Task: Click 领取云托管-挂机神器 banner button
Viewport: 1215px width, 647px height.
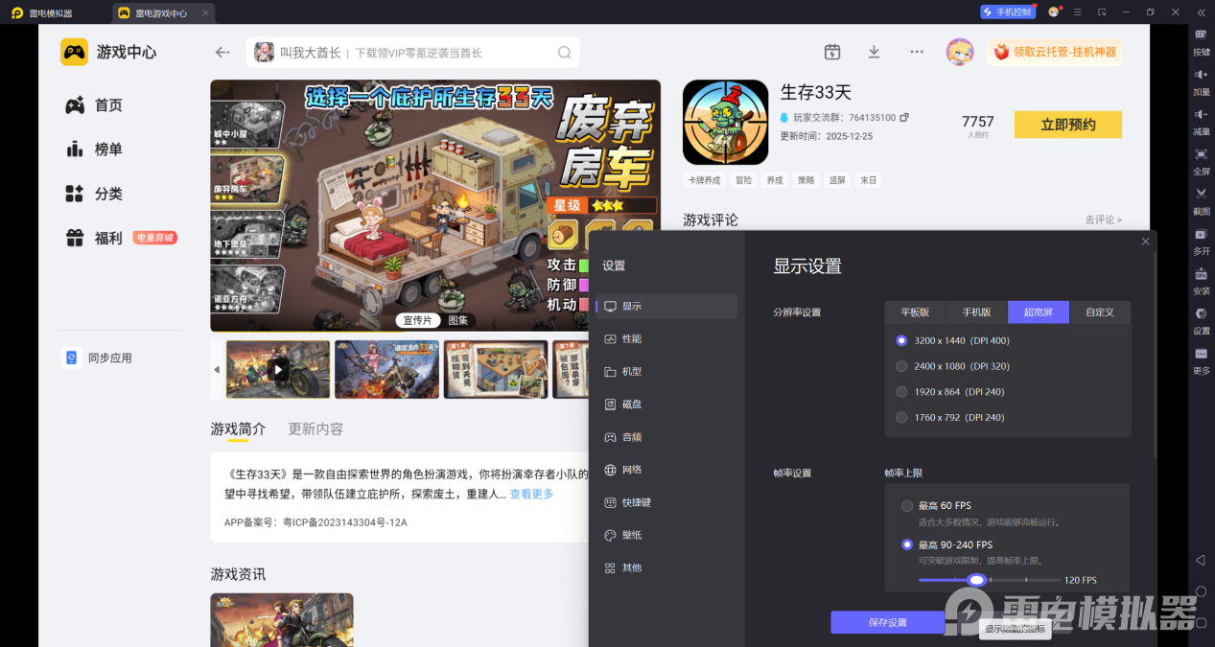Action: (x=1055, y=52)
